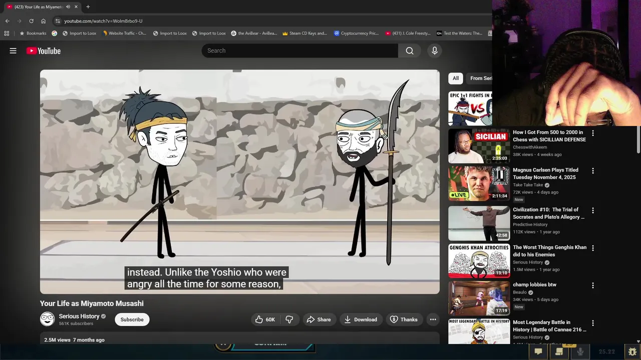Open options for Genghis Khan video
This screenshot has height=360, width=641.
pyautogui.click(x=593, y=248)
